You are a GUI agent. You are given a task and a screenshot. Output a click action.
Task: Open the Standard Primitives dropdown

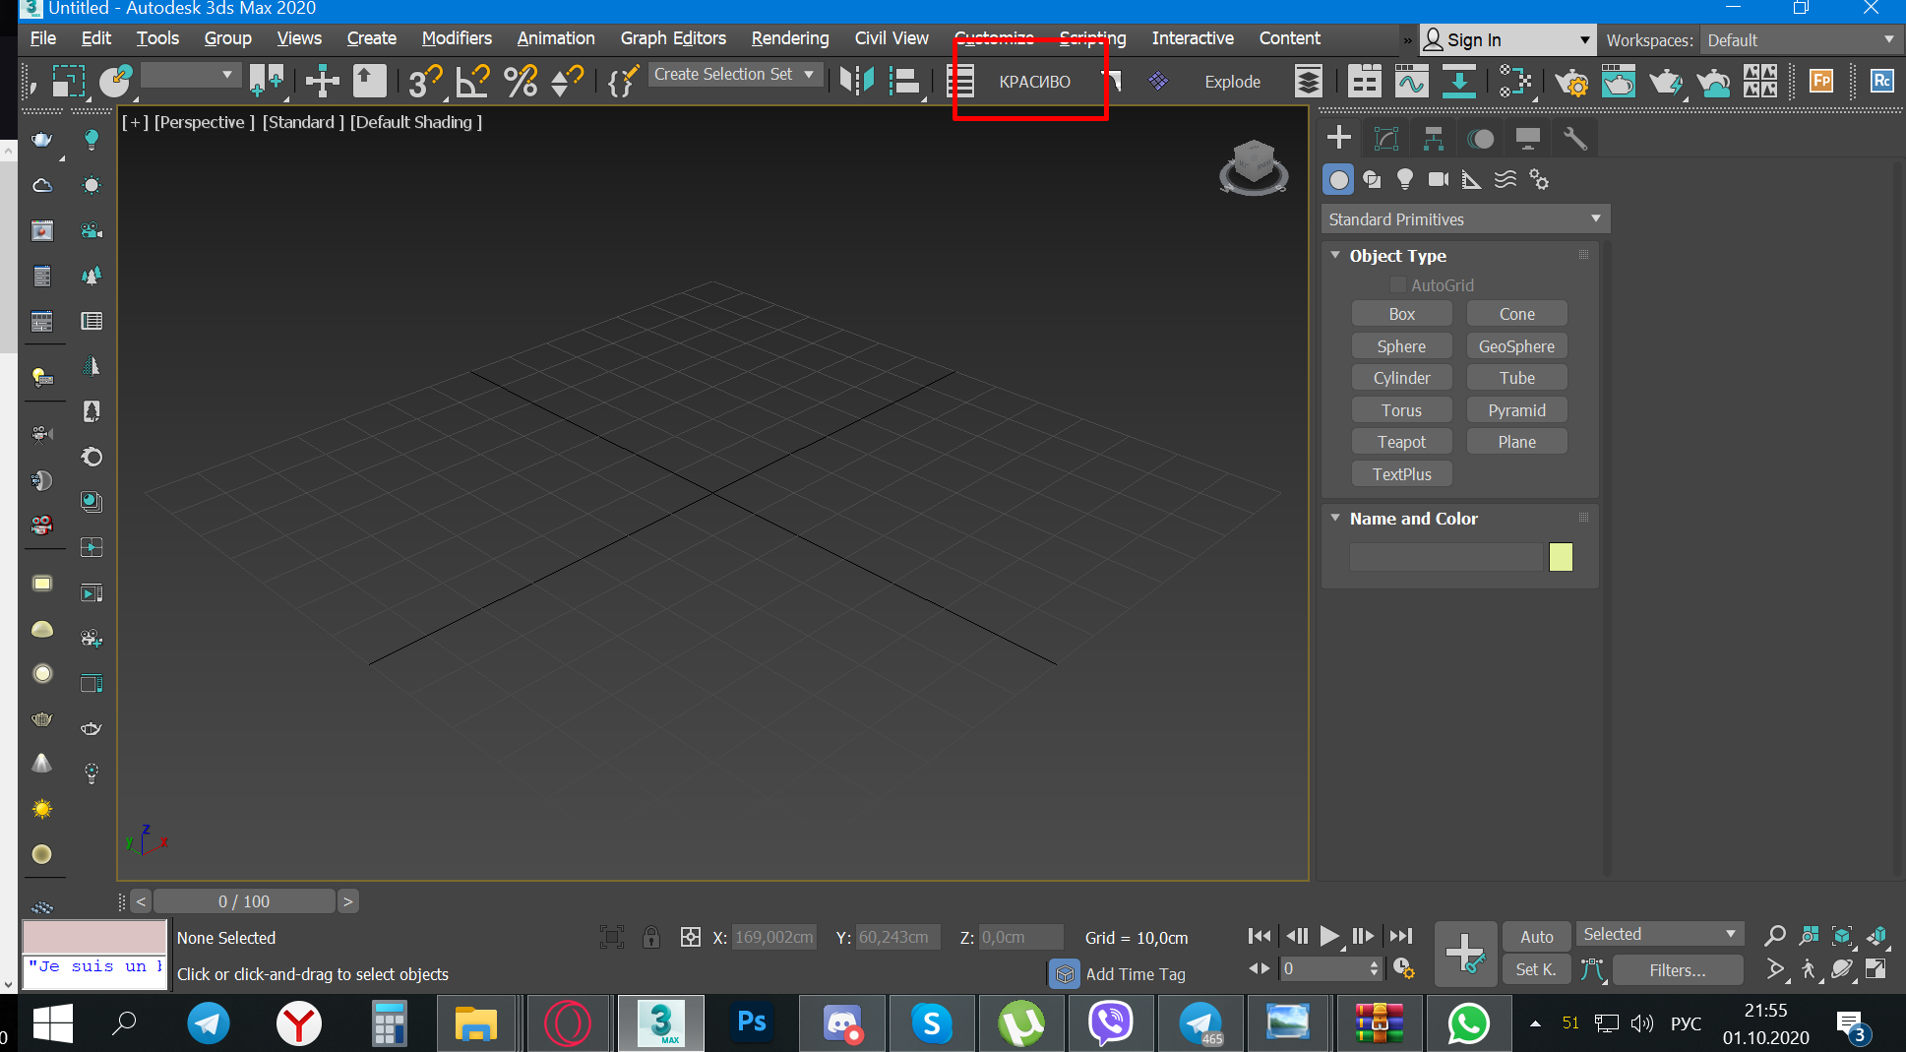(x=1464, y=219)
